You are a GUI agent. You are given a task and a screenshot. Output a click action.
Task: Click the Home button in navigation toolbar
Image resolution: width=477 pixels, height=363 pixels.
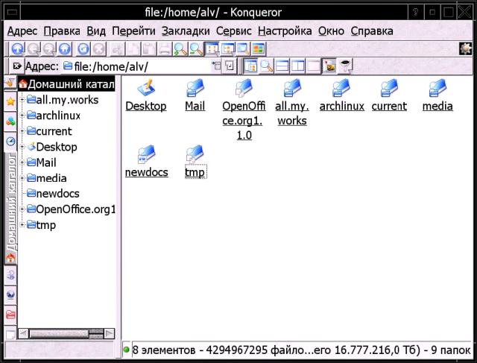coord(66,48)
